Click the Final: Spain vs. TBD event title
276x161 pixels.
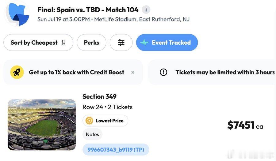88,10
